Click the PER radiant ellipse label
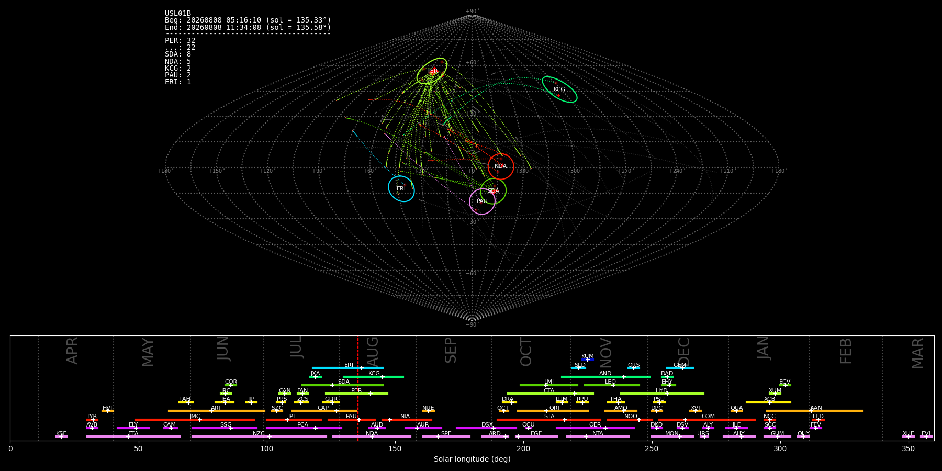942x471 pixels. [432, 71]
